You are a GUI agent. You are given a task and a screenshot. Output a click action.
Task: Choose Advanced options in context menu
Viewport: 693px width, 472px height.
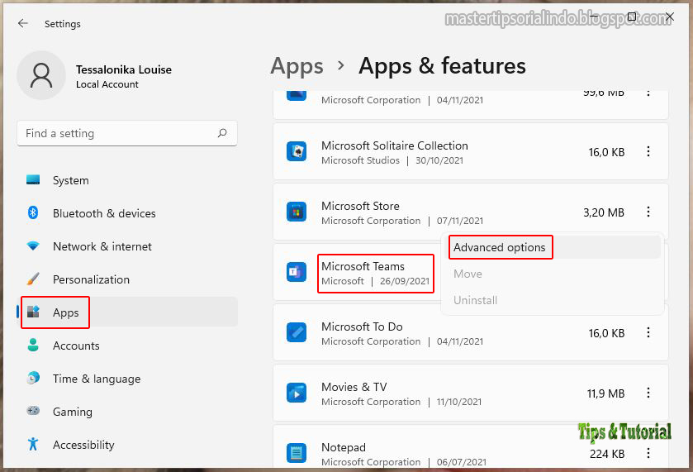(553, 247)
